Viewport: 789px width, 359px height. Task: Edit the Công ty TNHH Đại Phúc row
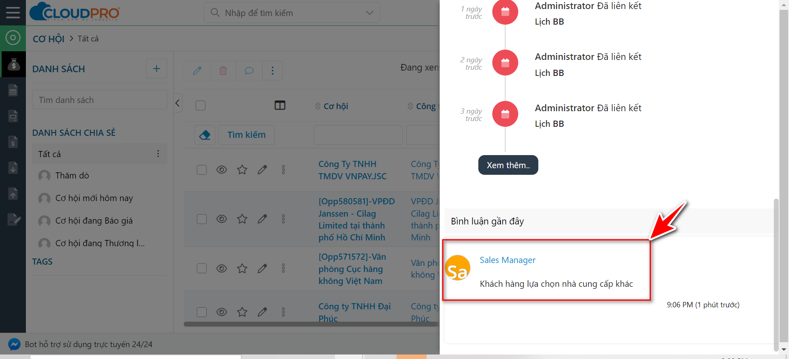(262, 312)
